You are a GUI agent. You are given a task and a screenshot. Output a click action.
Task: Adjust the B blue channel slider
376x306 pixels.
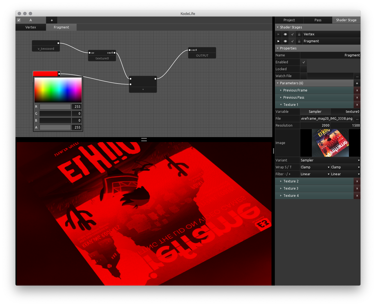[55, 121]
